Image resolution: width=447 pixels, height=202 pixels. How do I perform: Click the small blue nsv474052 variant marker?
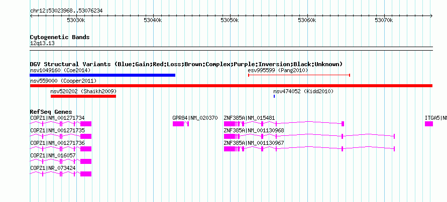click(x=274, y=96)
